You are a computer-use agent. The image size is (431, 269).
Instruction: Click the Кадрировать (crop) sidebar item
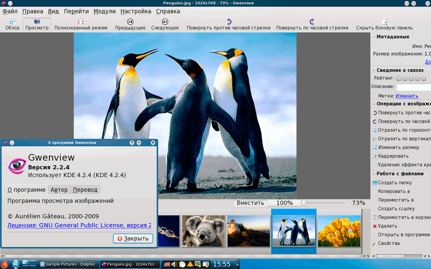(x=393, y=156)
